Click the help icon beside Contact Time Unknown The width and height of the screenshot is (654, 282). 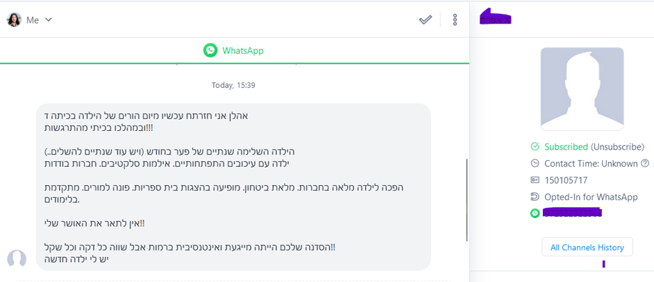[x=645, y=164]
